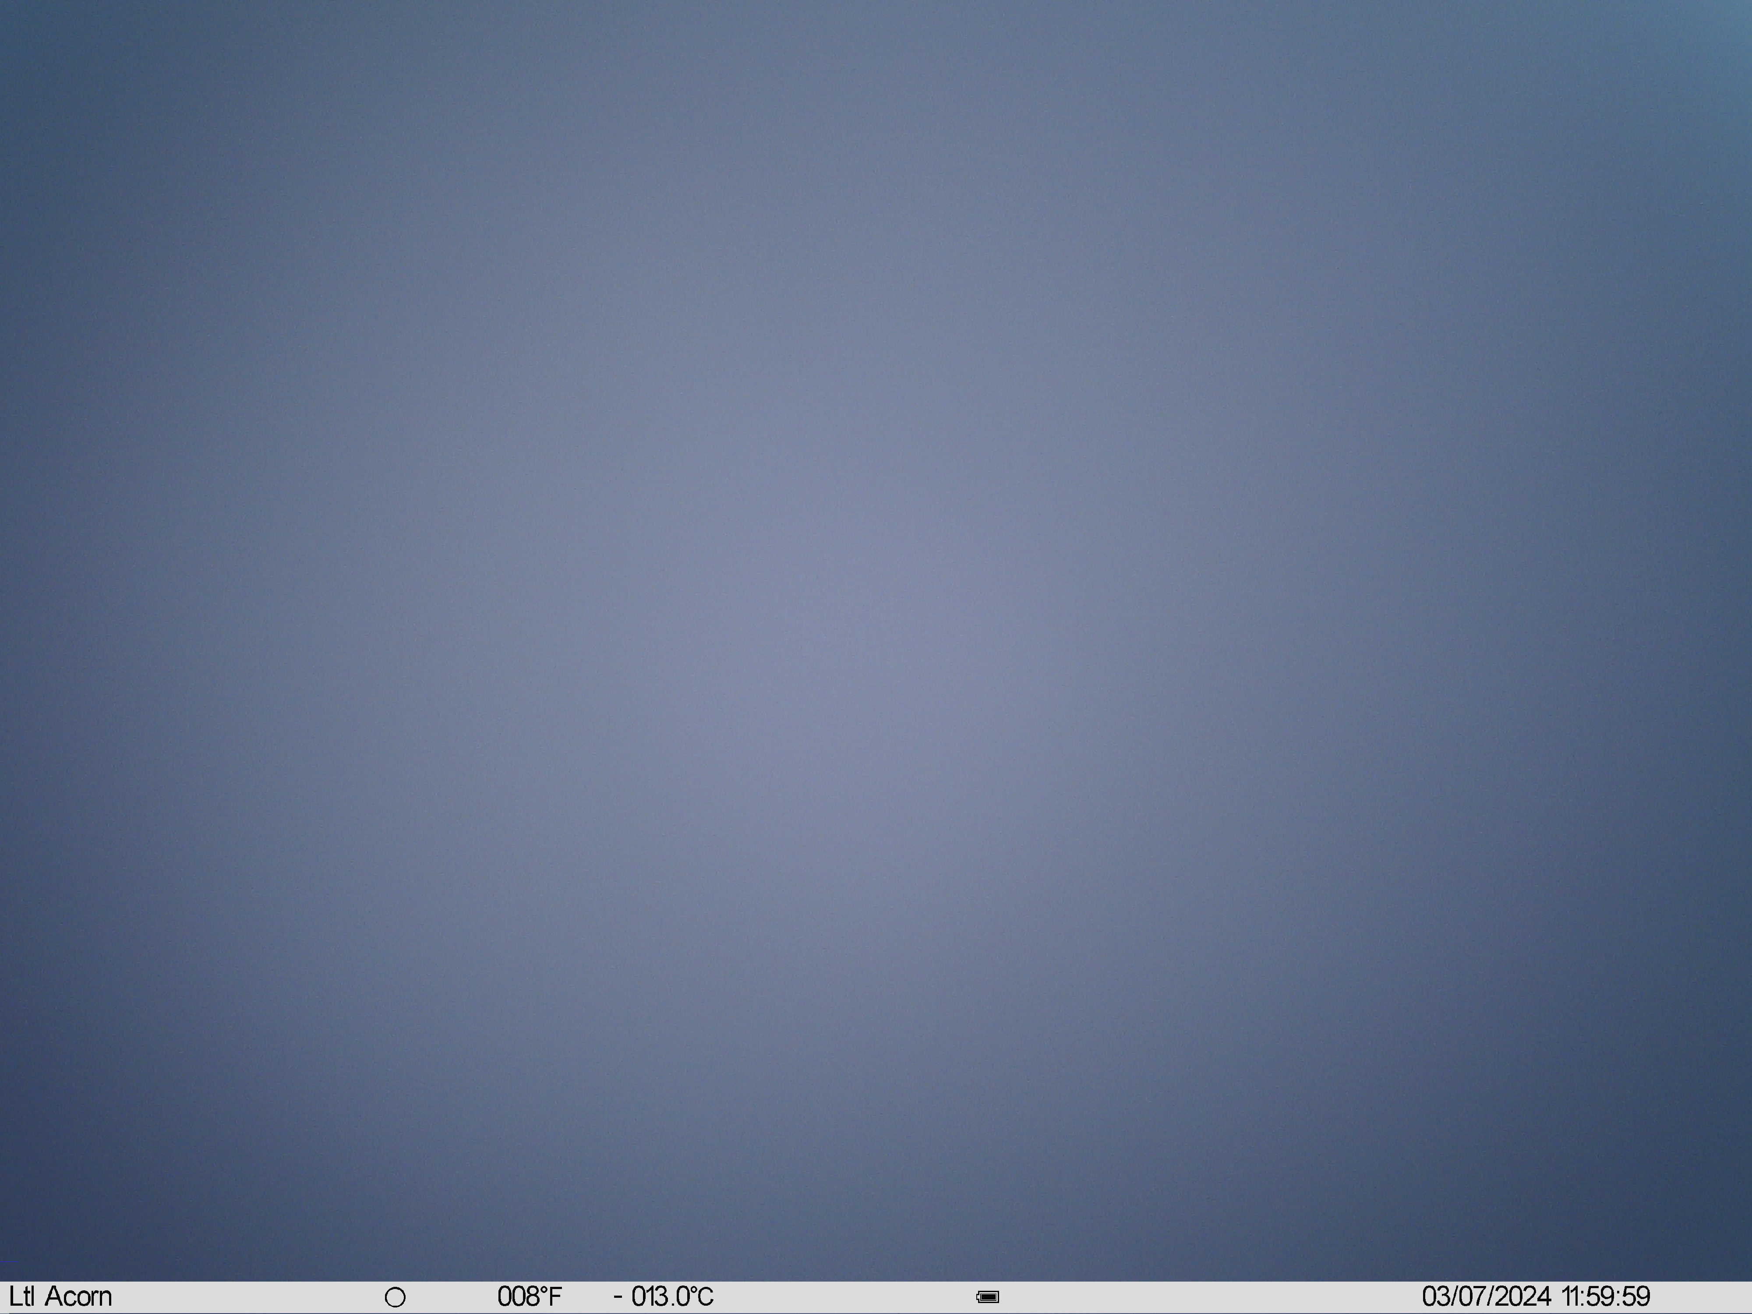The height and width of the screenshot is (1314, 1752).
Task: Select the 008°F temperature reading
Action: [529, 1296]
